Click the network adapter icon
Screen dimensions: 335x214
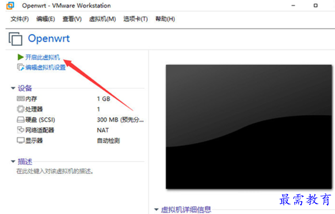click(x=21, y=129)
